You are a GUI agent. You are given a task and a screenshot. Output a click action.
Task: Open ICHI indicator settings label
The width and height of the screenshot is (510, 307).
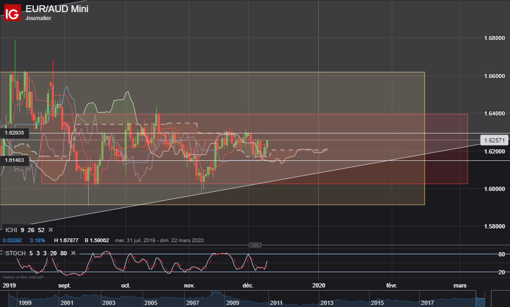pyautogui.click(x=11, y=230)
